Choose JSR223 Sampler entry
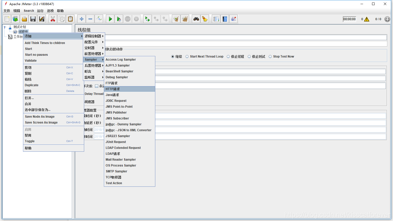Screen dimensions: 393x221 tap(129, 136)
